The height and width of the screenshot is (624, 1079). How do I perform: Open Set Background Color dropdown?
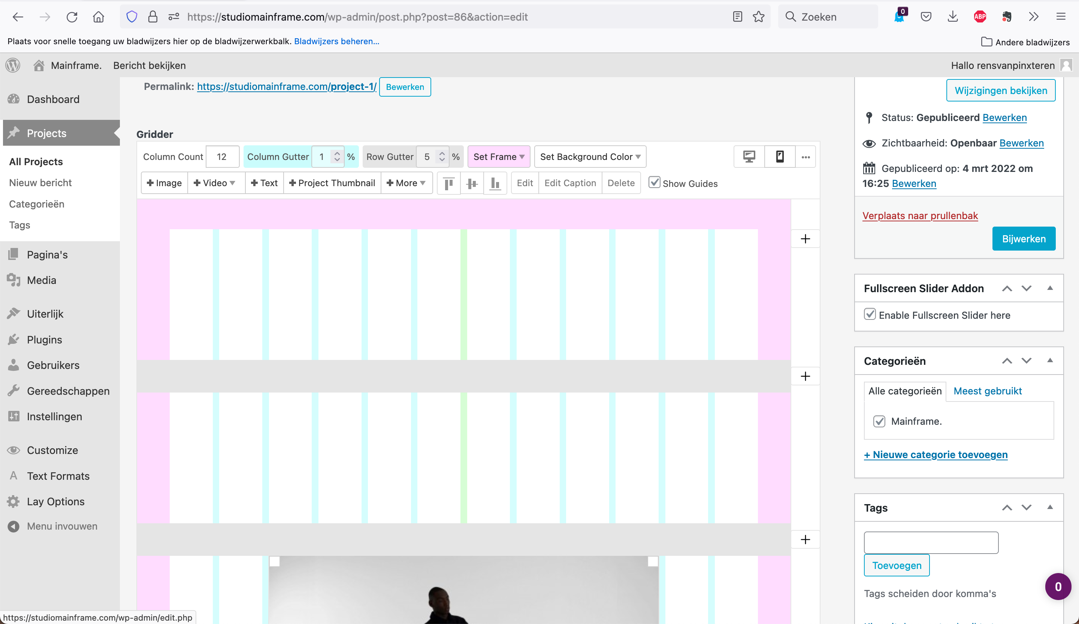pyautogui.click(x=590, y=157)
